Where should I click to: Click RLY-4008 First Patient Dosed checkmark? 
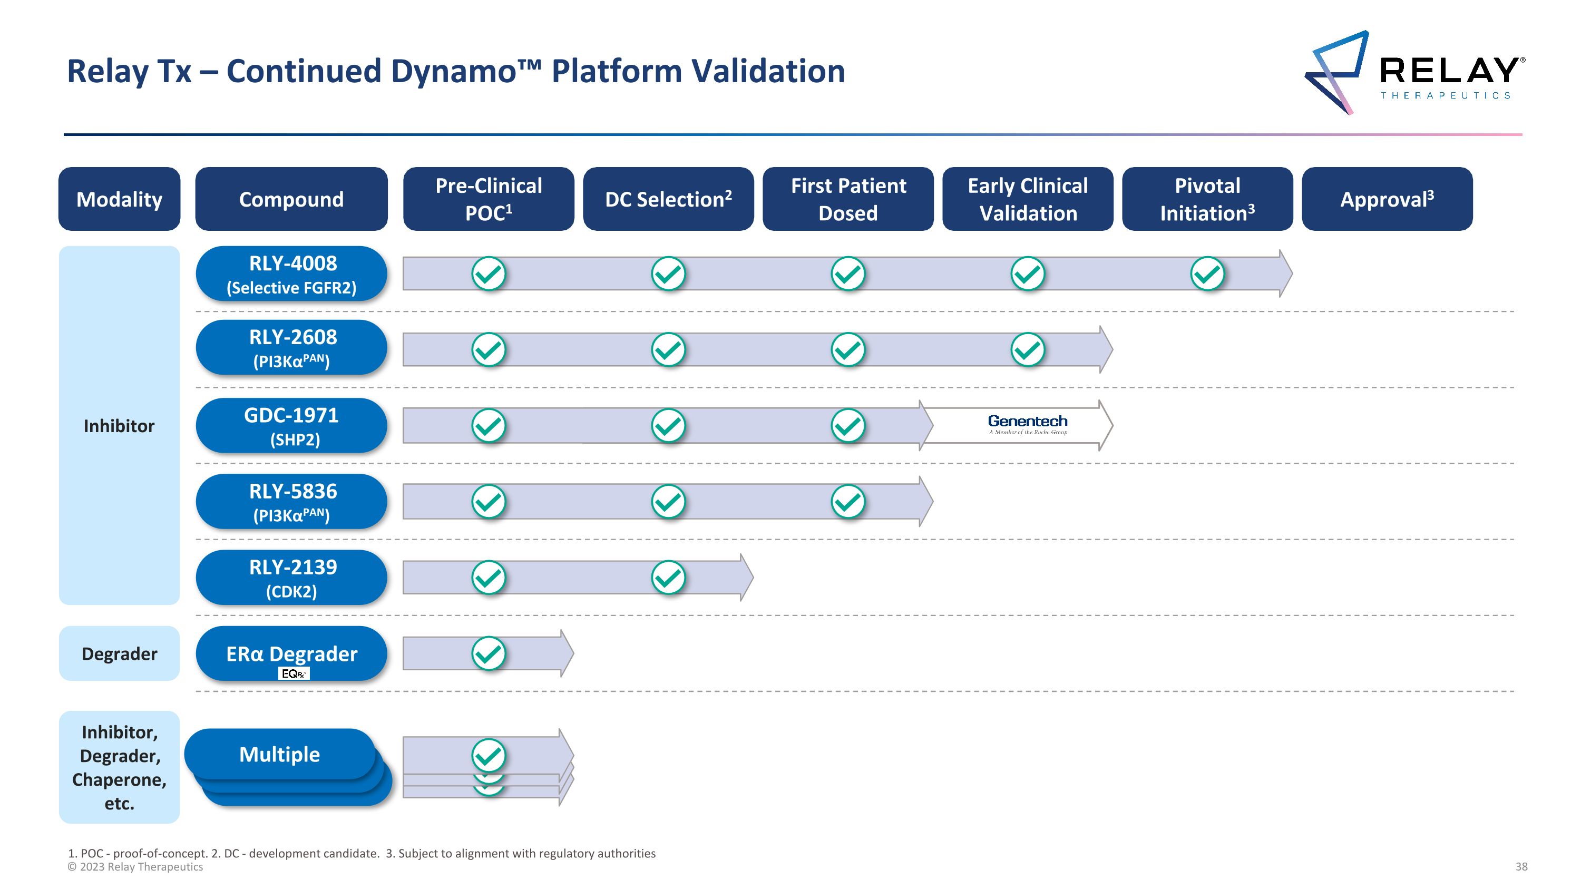847,273
